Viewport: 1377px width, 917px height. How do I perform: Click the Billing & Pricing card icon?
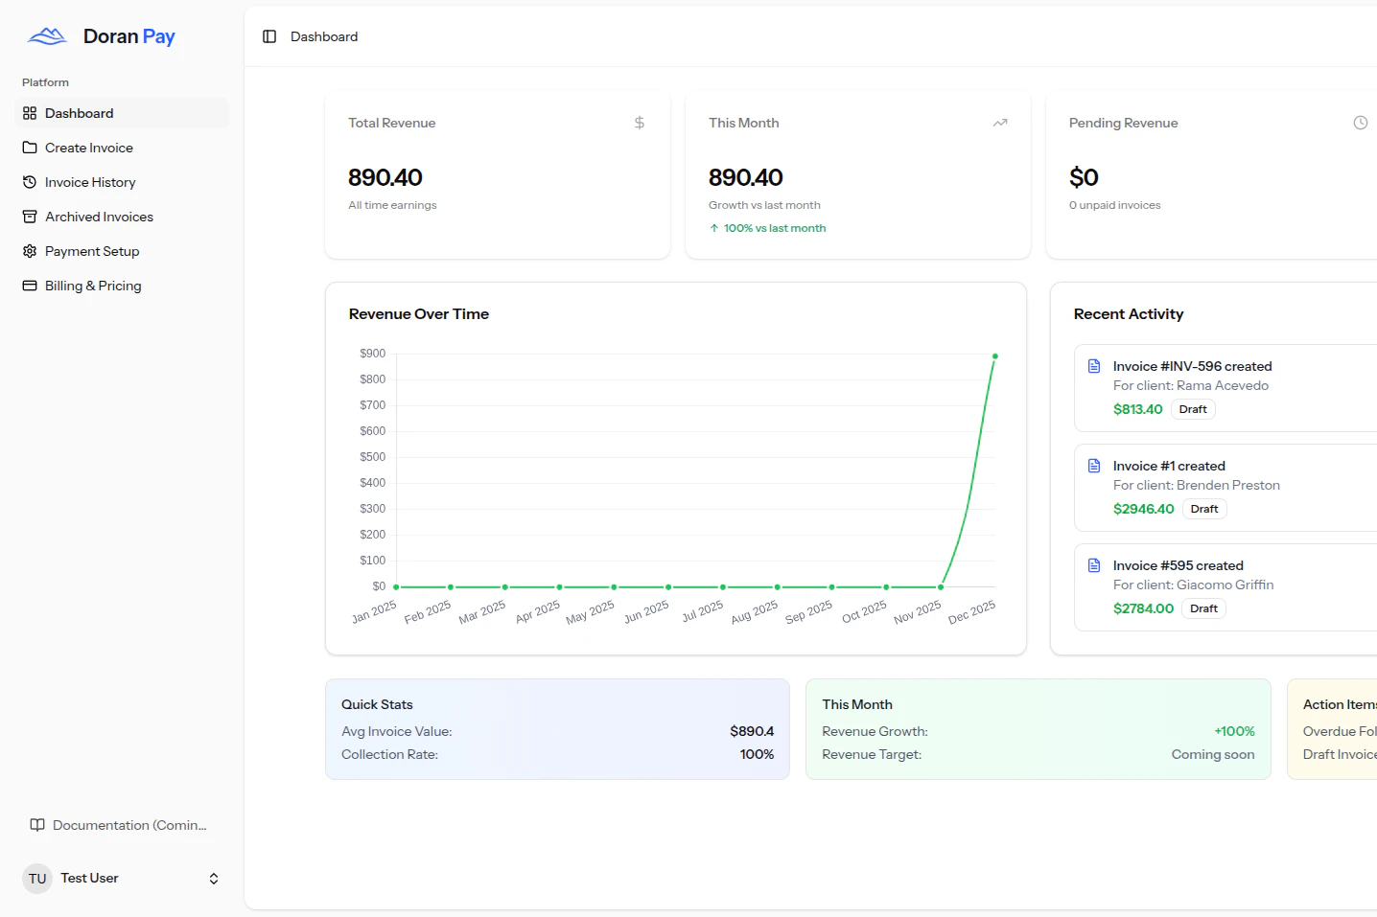pyautogui.click(x=29, y=285)
